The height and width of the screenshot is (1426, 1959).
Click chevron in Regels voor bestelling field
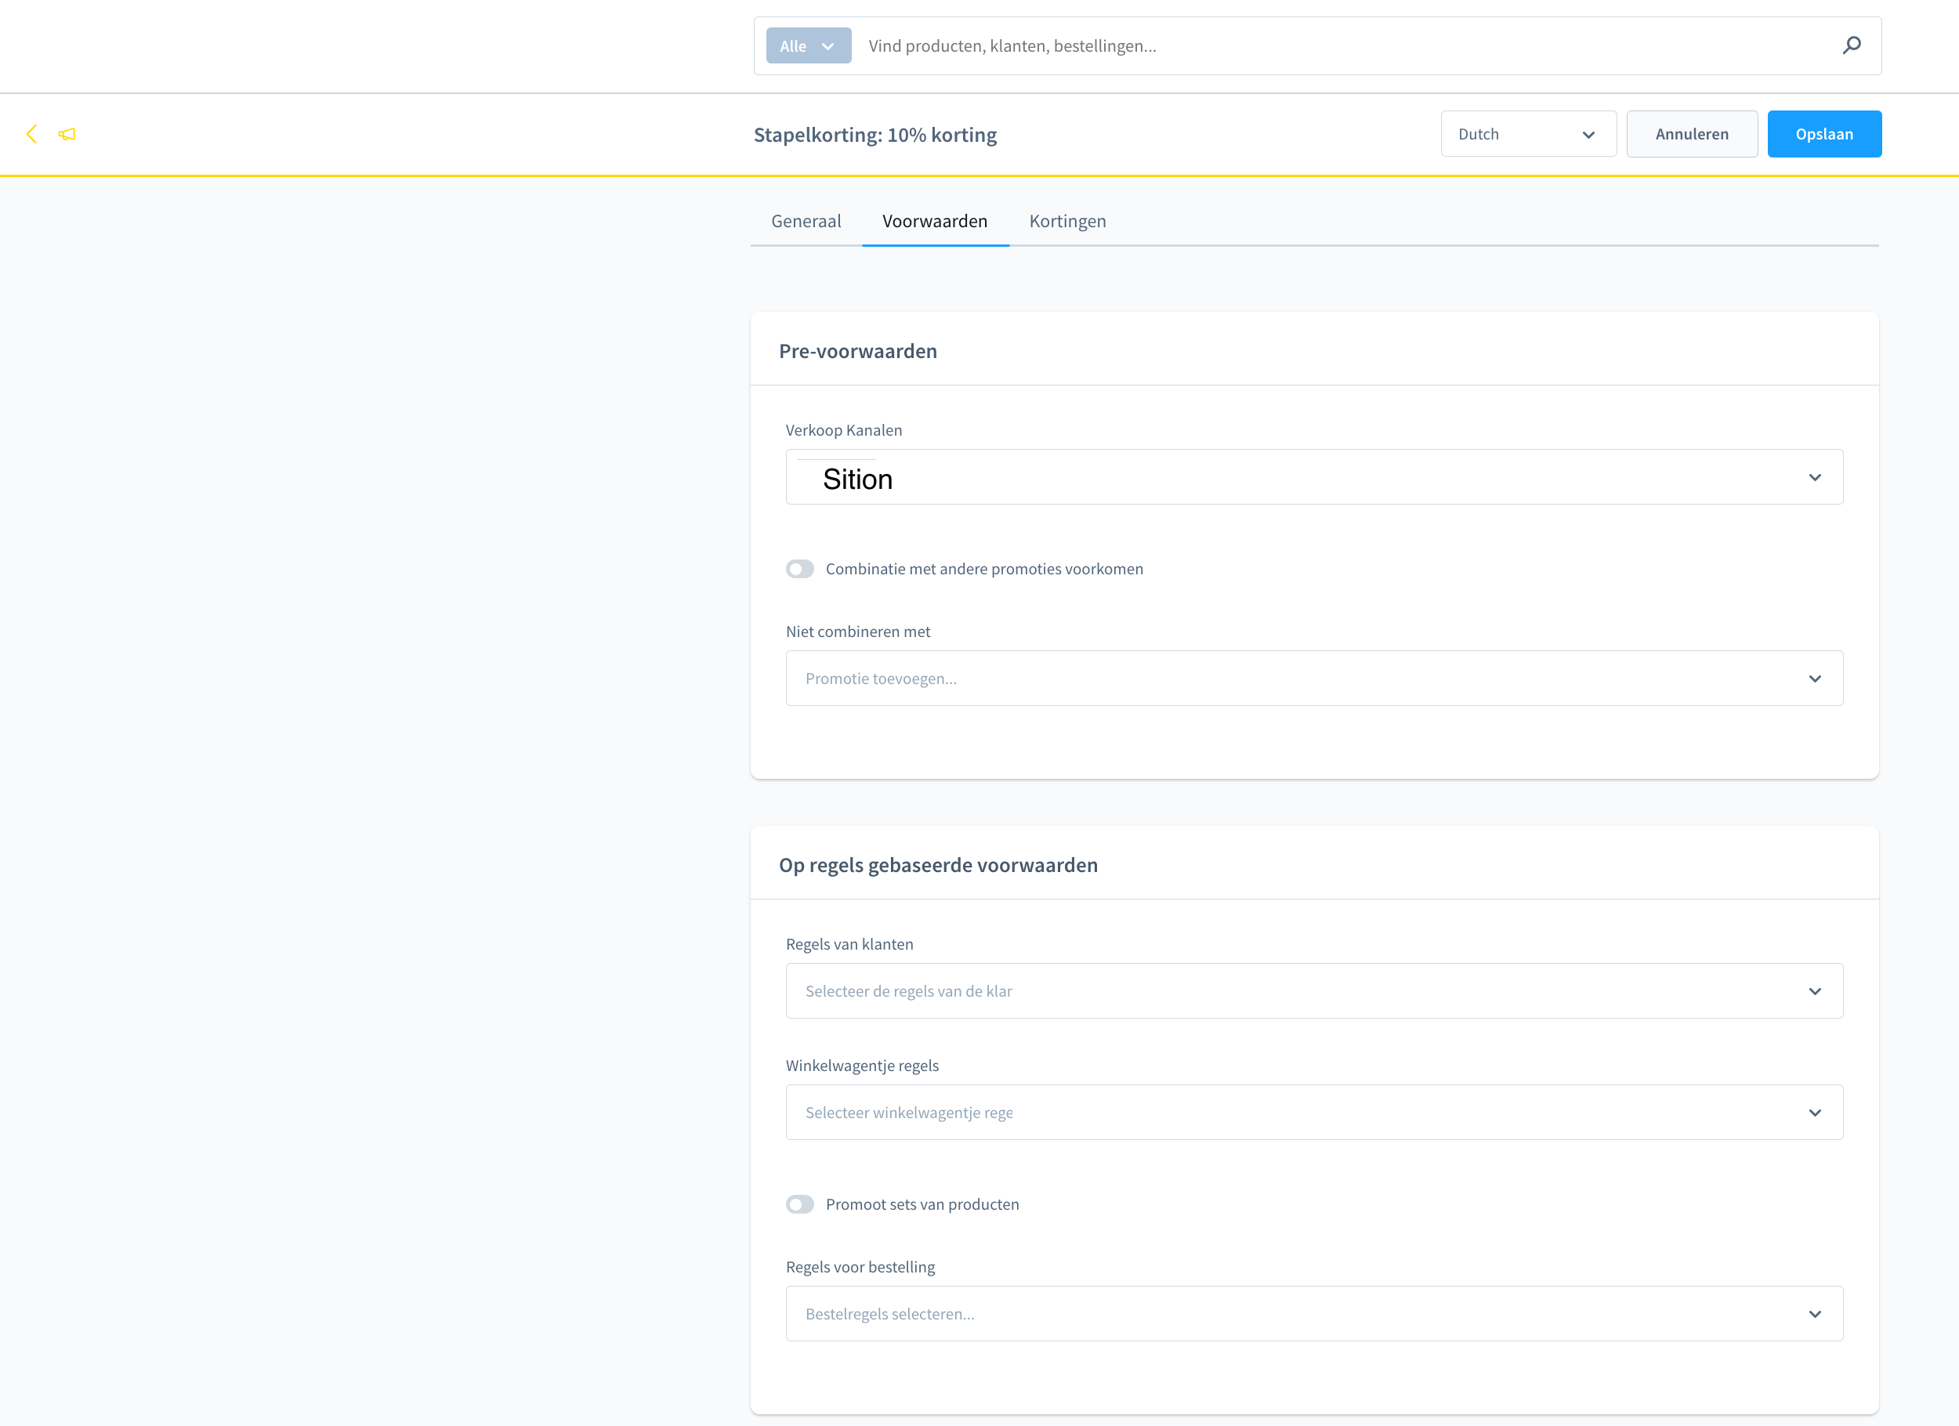(x=1814, y=1315)
